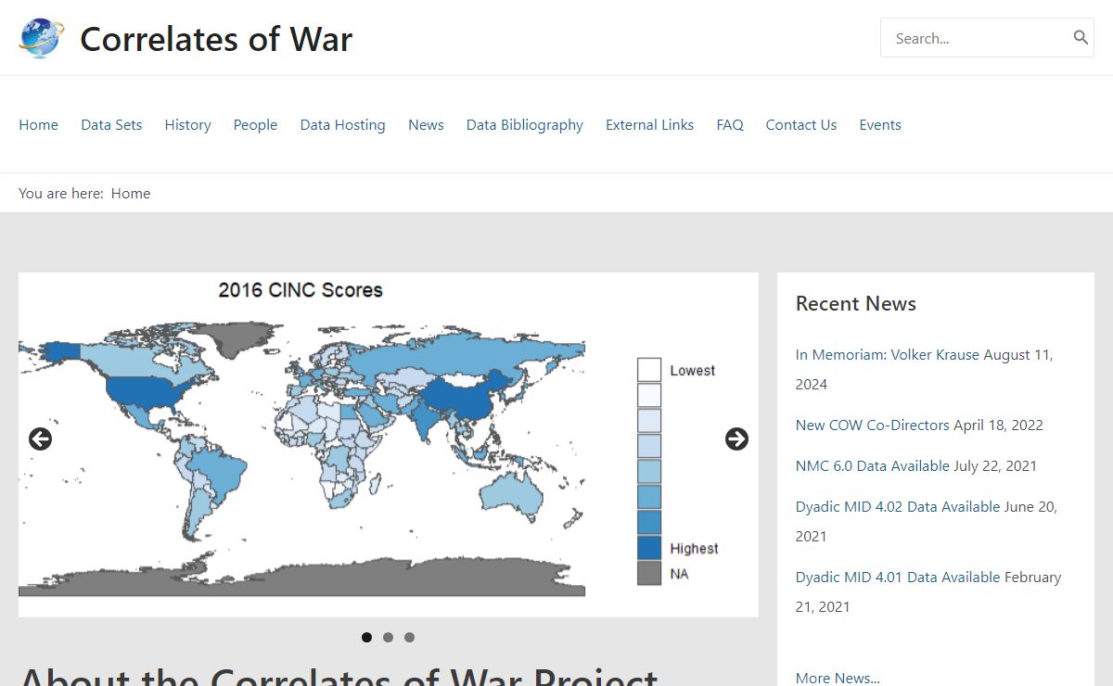This screenshot has height=686, width=1113.
Task: Open the Home menu item
Action: tap(38, 124)
